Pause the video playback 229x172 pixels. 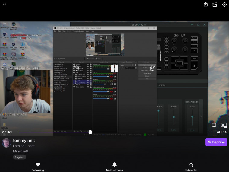click(x=114, y=68)
